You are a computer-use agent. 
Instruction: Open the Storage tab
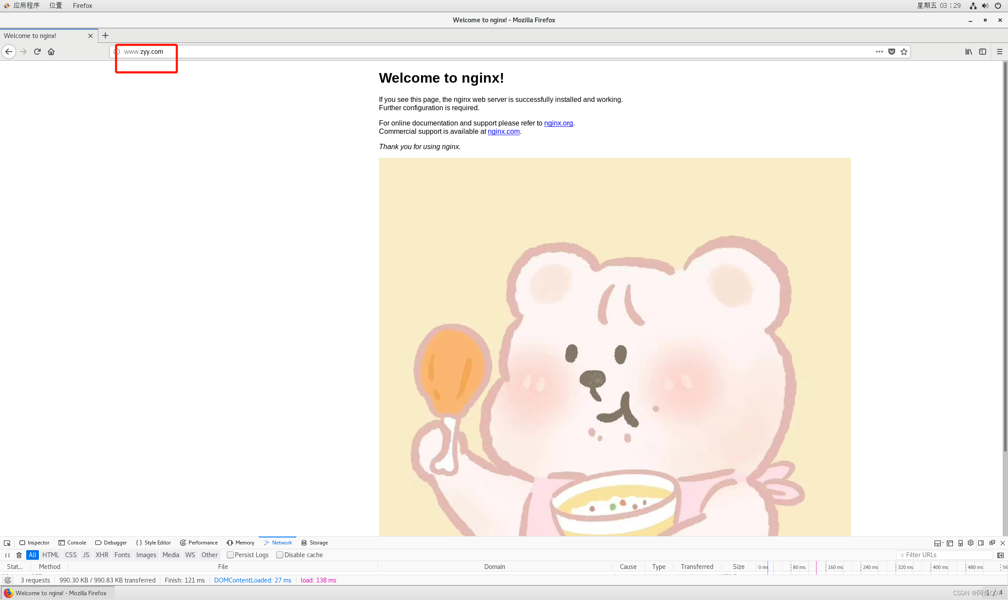coord(314,543)
